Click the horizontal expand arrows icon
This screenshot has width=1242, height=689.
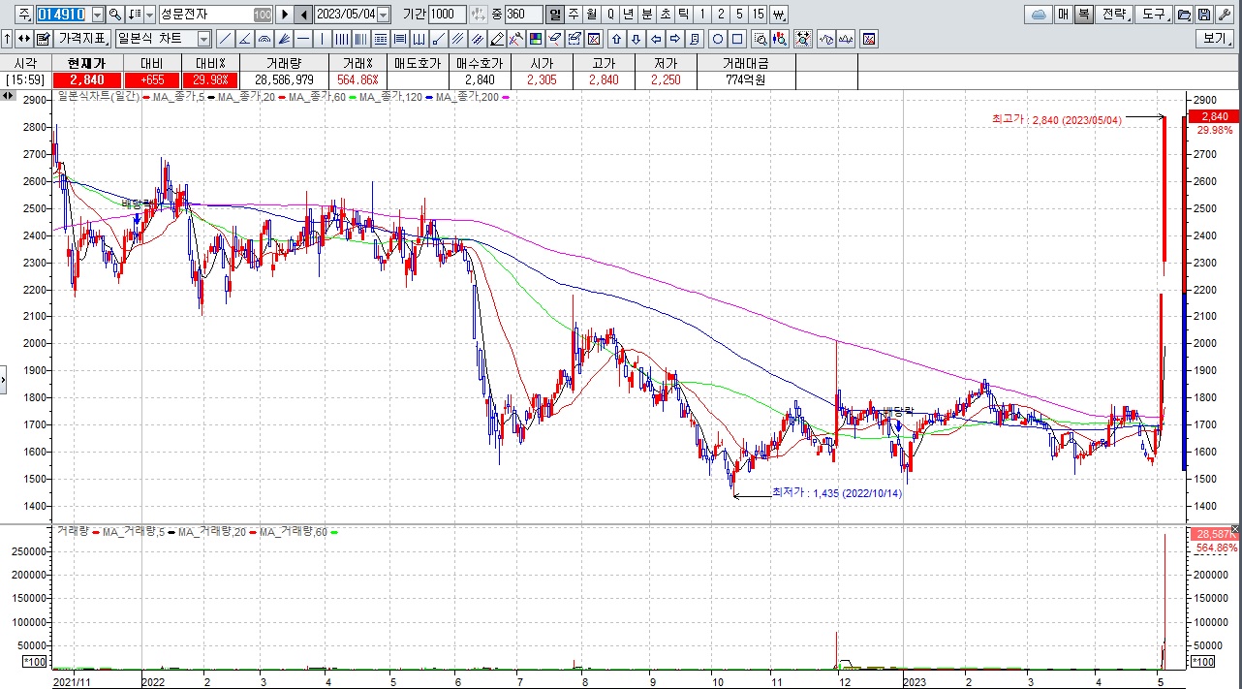pos(24,39)
